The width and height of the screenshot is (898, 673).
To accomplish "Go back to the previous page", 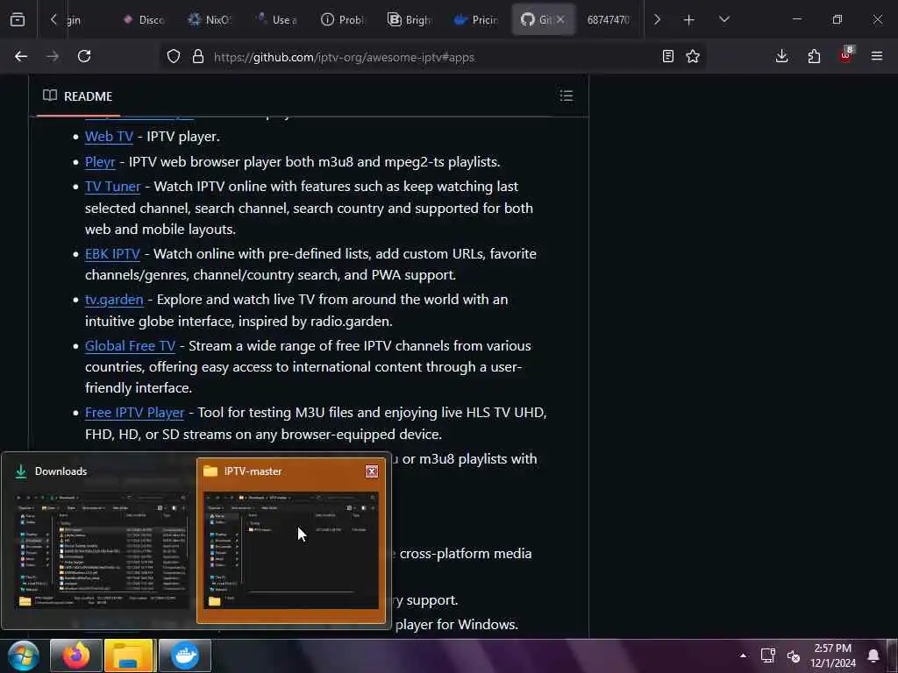I will [21, 56].
